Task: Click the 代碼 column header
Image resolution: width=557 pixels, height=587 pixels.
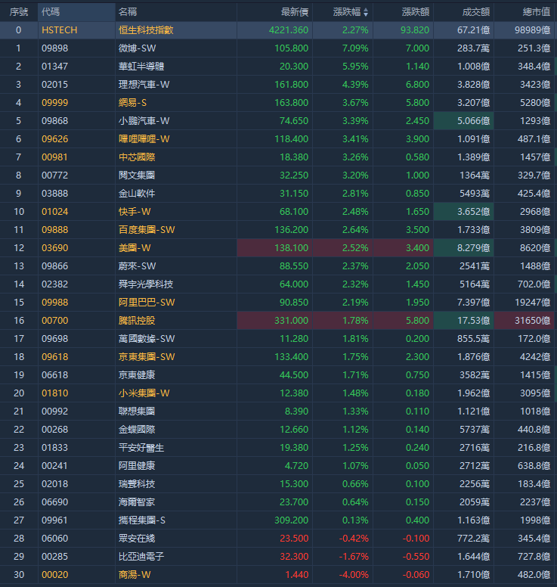Action: coord(51,12)
